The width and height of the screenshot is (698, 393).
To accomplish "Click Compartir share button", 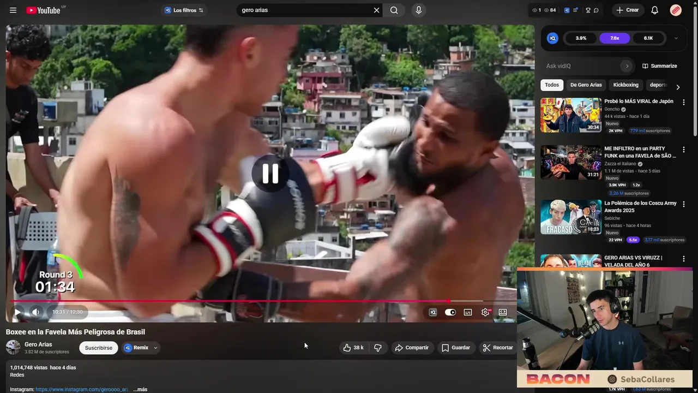I will point(412,348).
